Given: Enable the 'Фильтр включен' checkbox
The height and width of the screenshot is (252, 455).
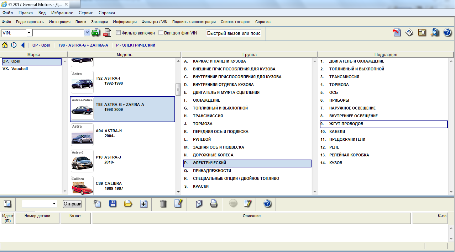Looking at the screenshot, I should point(119,33).
